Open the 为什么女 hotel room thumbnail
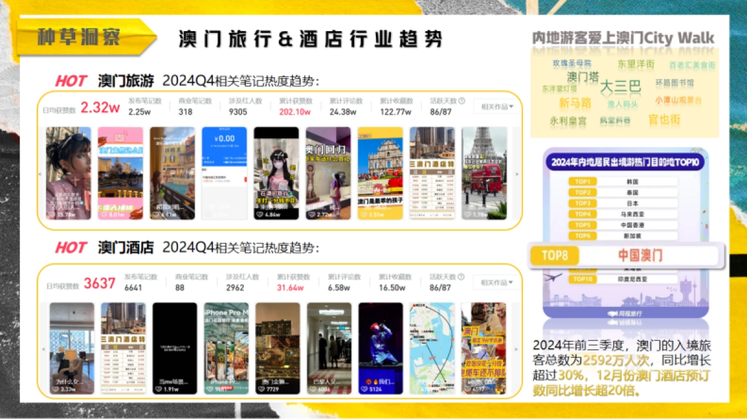The width and height of the screenshot is (747, 419). point(67,349)
